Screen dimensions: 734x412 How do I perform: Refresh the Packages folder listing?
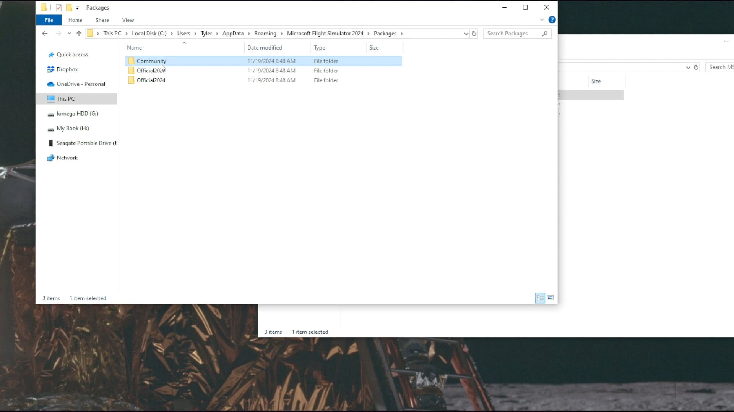[474, 34]
